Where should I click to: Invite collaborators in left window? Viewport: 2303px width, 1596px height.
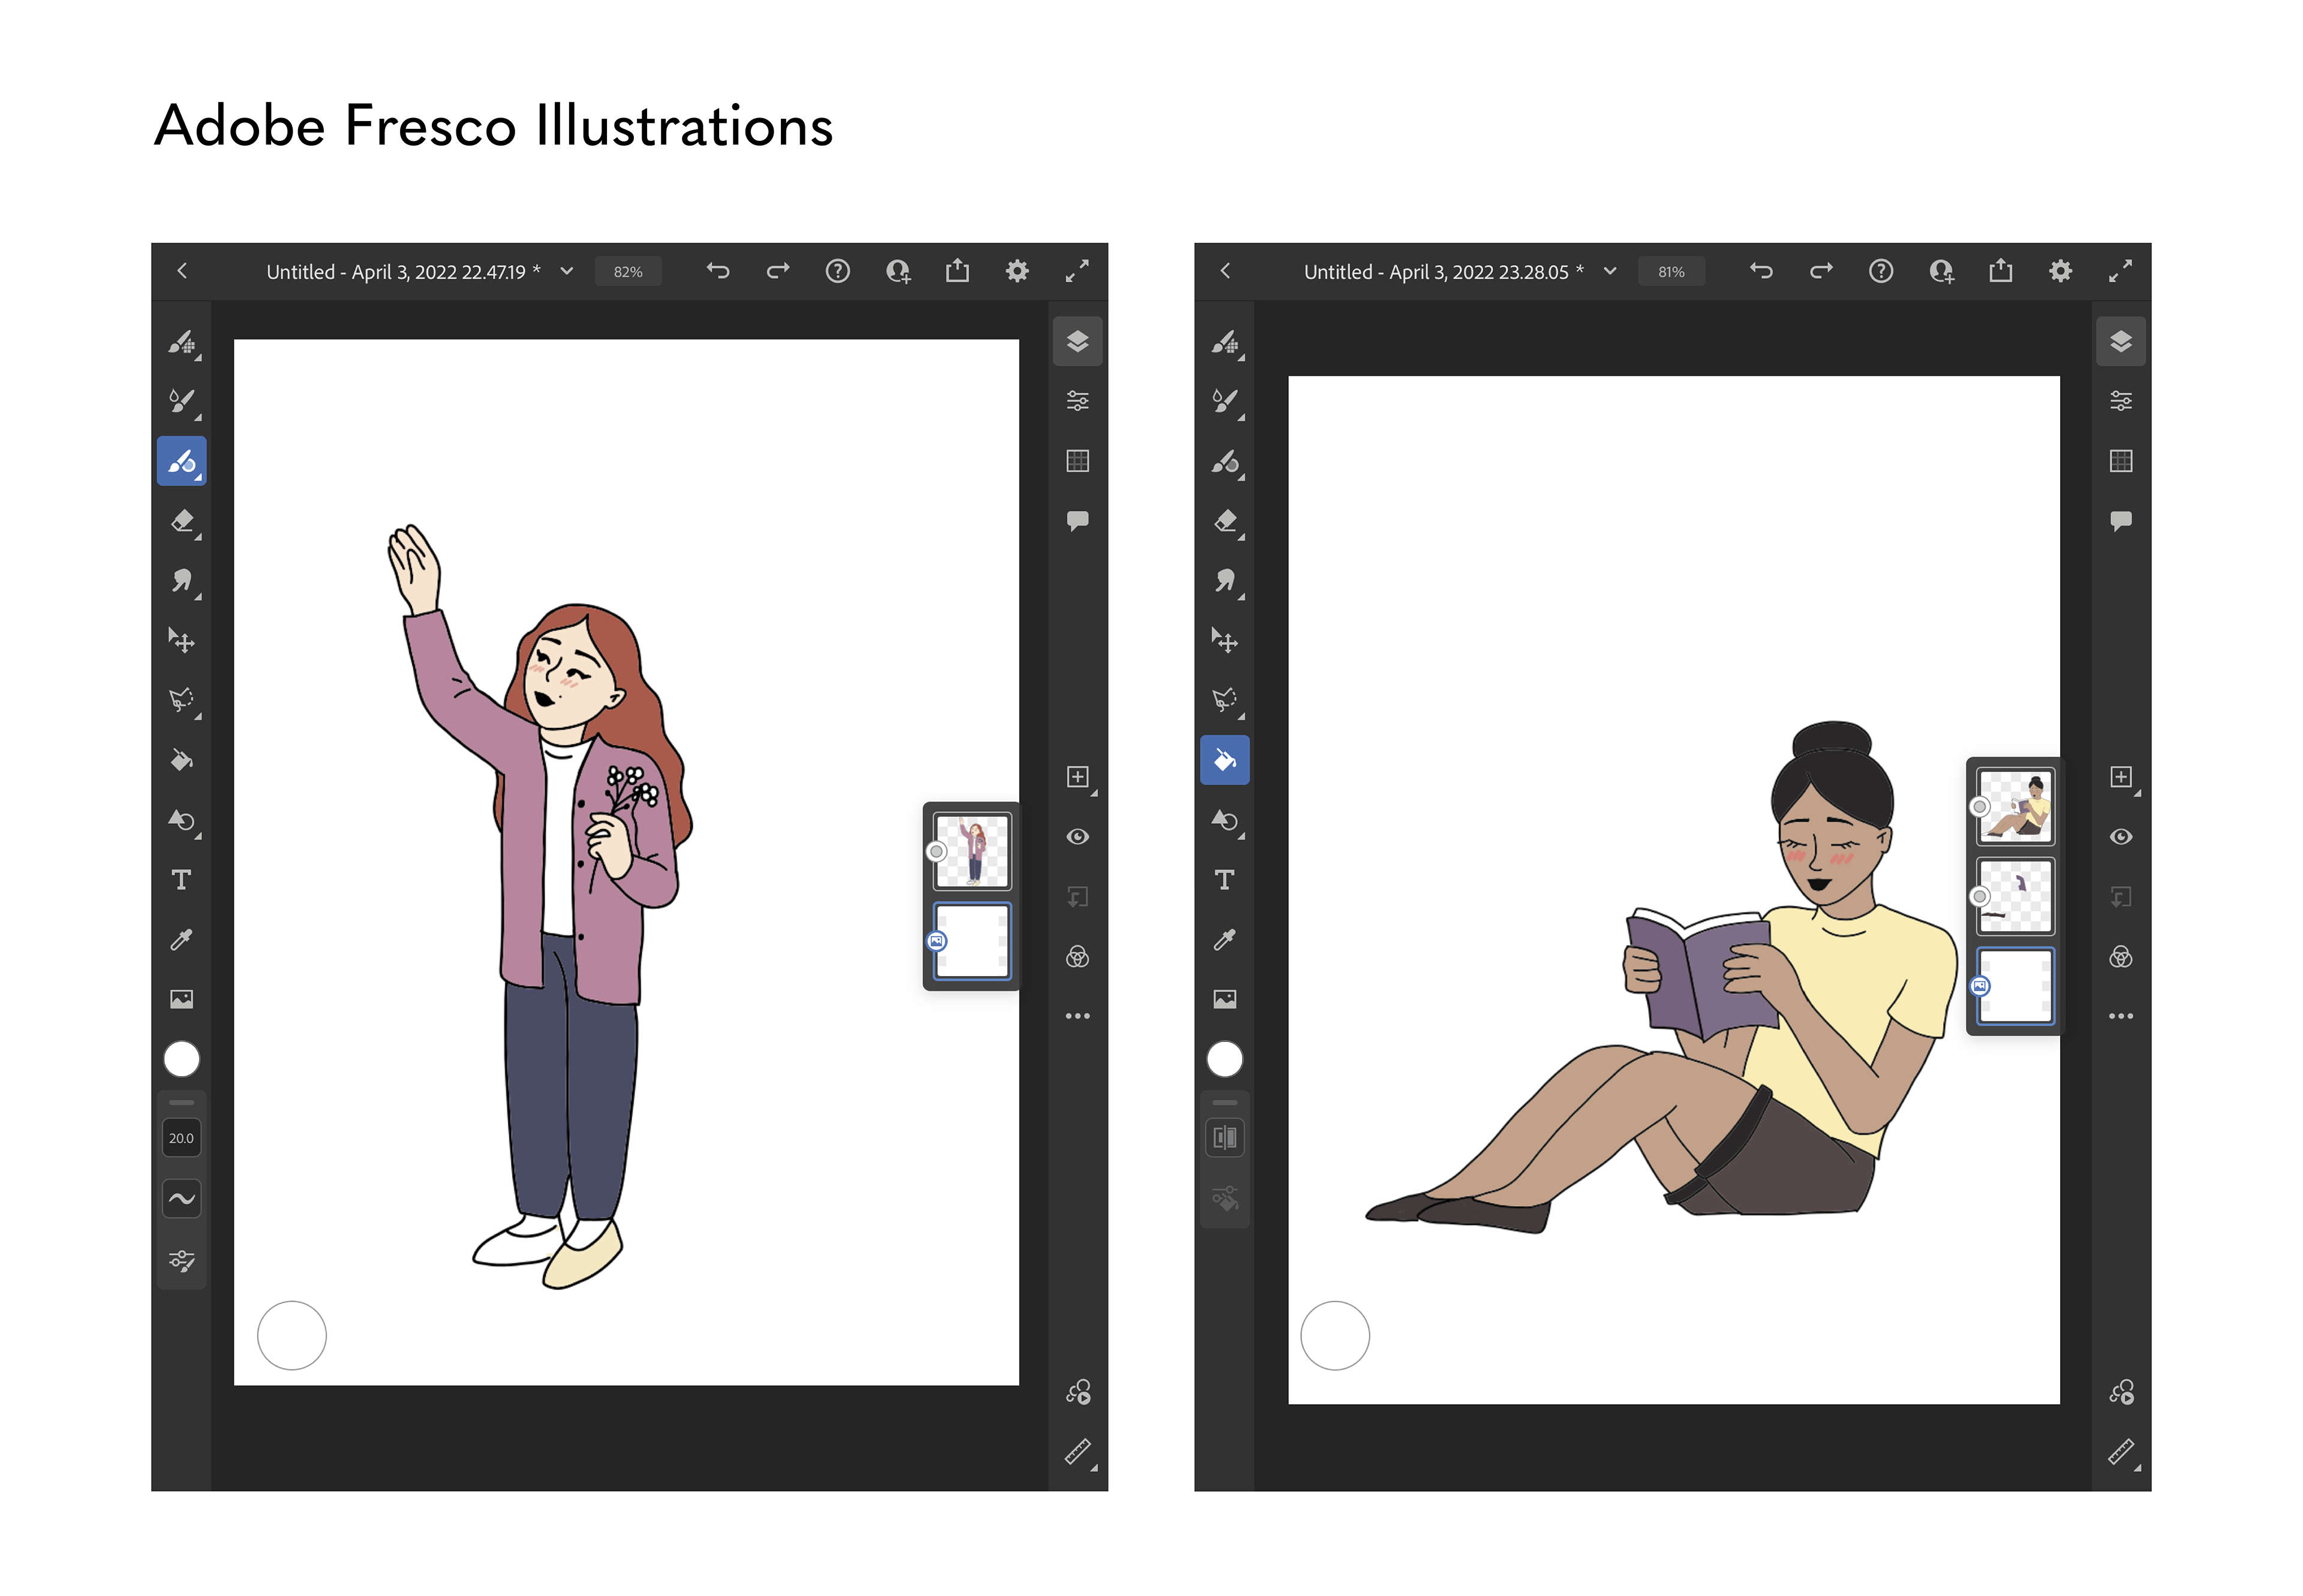click(x=897, y=271)
